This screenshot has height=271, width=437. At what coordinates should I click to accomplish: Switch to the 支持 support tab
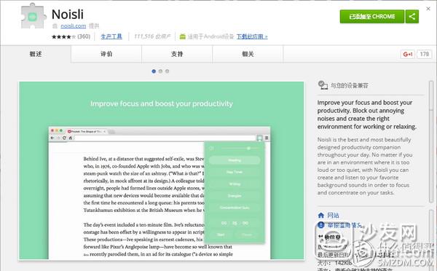click(x=177, y=54)
